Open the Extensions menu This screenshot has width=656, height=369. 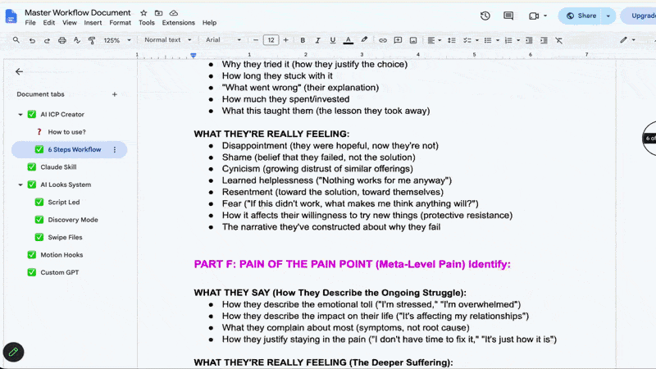coord(178,23)
